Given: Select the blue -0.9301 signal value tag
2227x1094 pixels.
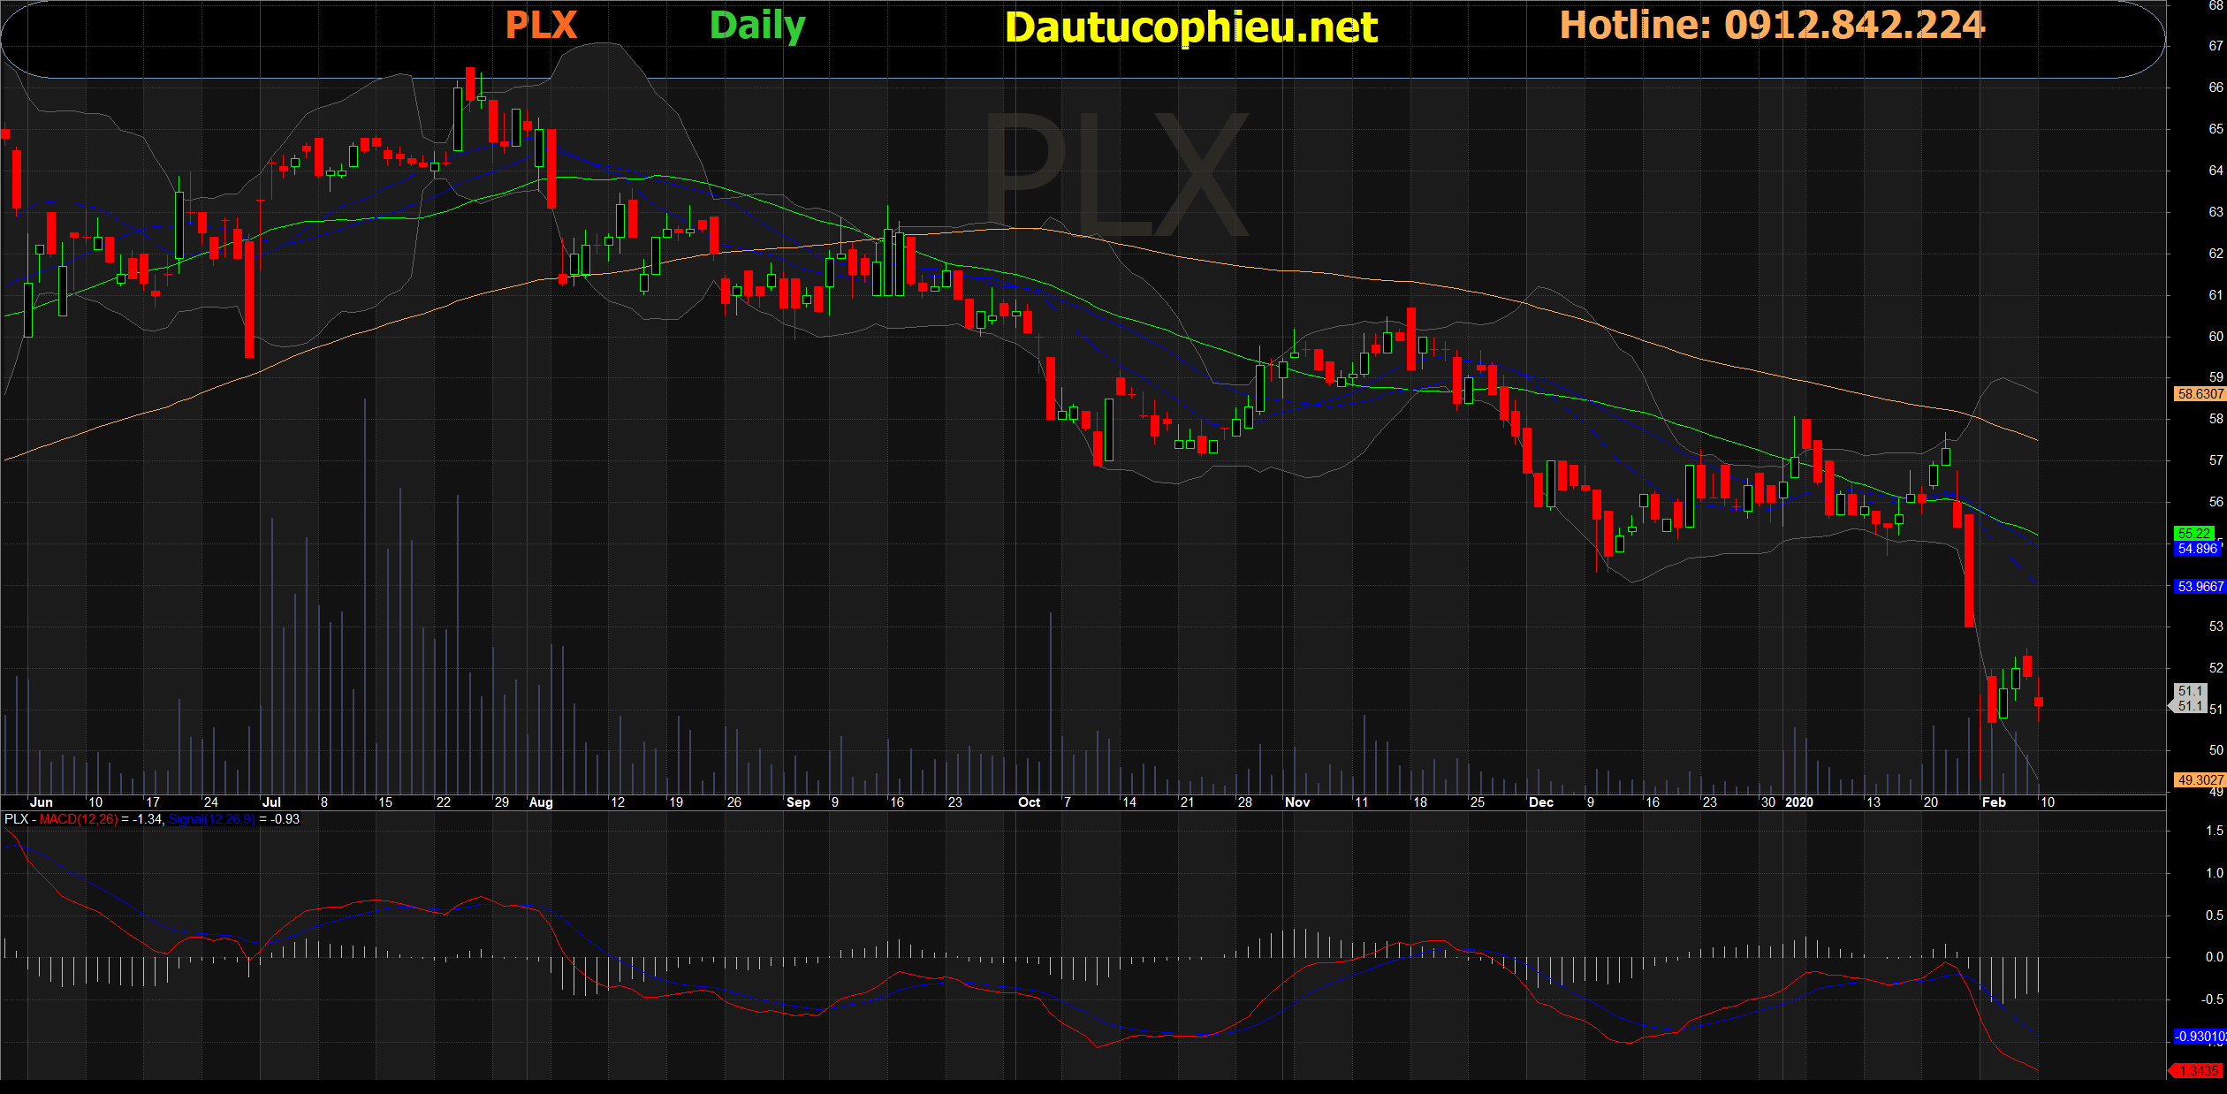Looking at the screenshot, I should pos(2199,1036).
